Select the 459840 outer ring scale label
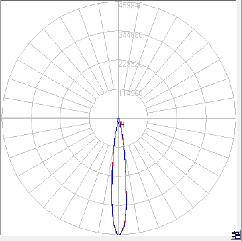The width and height of the screenshot is (242, 241). 131,6
